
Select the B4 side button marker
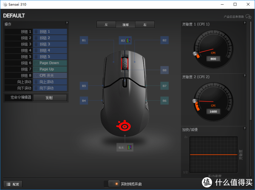(84, 101)
